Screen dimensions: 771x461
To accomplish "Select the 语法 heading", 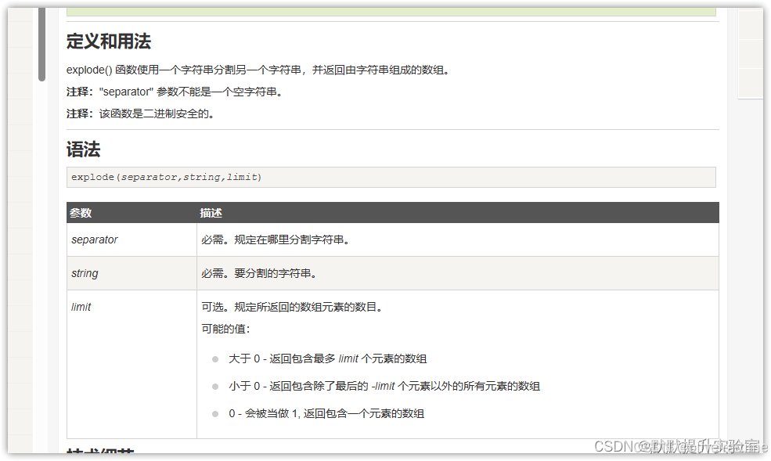I will 83,149.
